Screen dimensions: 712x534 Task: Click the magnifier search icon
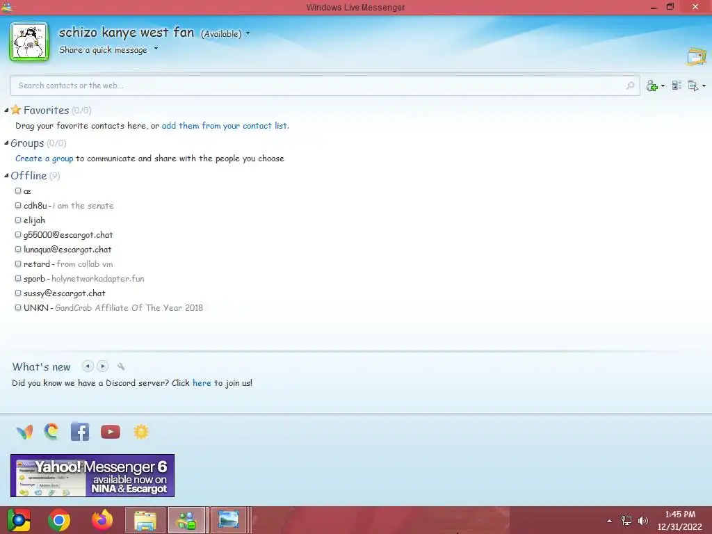click(x=630, y=86)
